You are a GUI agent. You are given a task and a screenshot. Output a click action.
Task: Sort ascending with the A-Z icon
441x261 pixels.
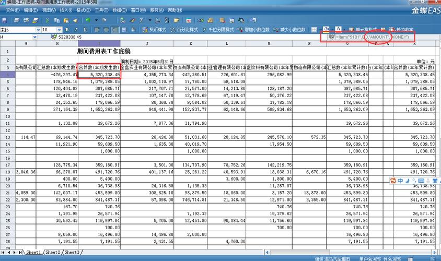coord(158,20)
